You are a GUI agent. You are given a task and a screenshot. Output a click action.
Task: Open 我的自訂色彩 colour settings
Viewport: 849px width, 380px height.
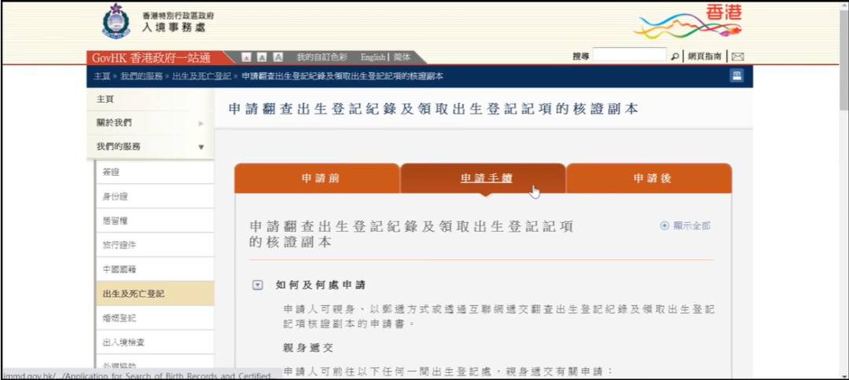[x=322, y=57]
